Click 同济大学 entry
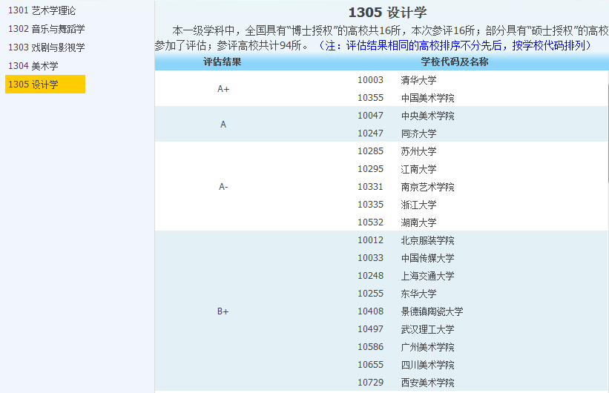Image resolution: width=609 pixels, height=393 pixels. click(x=418, y=133)
